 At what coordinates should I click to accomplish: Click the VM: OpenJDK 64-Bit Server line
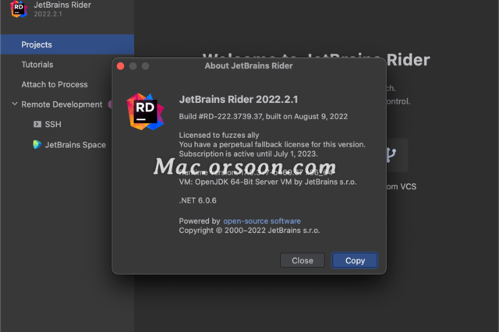click(x=267, y=182)
